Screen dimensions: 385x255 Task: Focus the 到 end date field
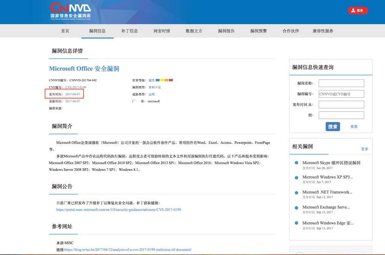click(x=341, y=115)
